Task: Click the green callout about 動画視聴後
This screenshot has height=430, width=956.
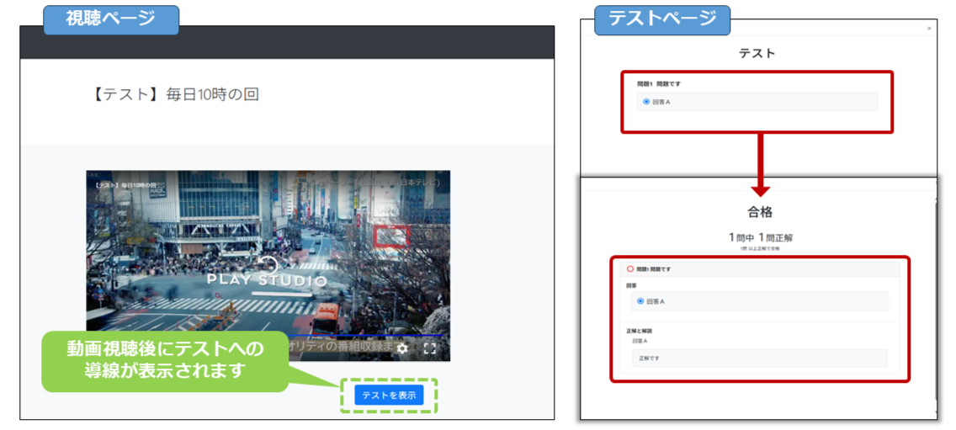Action: click(165, 359)
